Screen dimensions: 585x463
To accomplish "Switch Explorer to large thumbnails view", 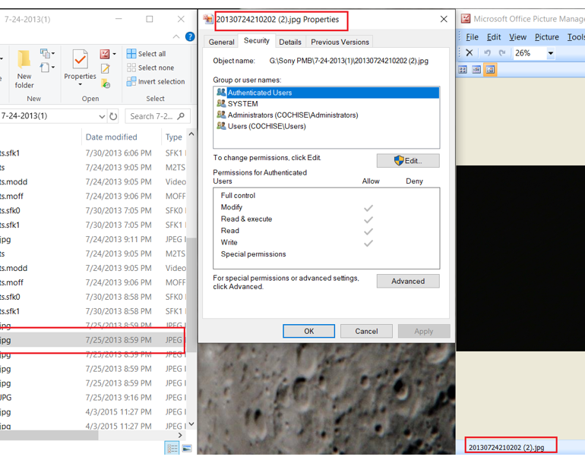I will [186, 449].
